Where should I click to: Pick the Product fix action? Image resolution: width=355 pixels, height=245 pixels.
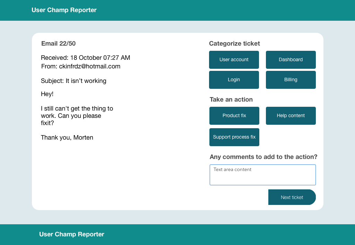(234, 115)
